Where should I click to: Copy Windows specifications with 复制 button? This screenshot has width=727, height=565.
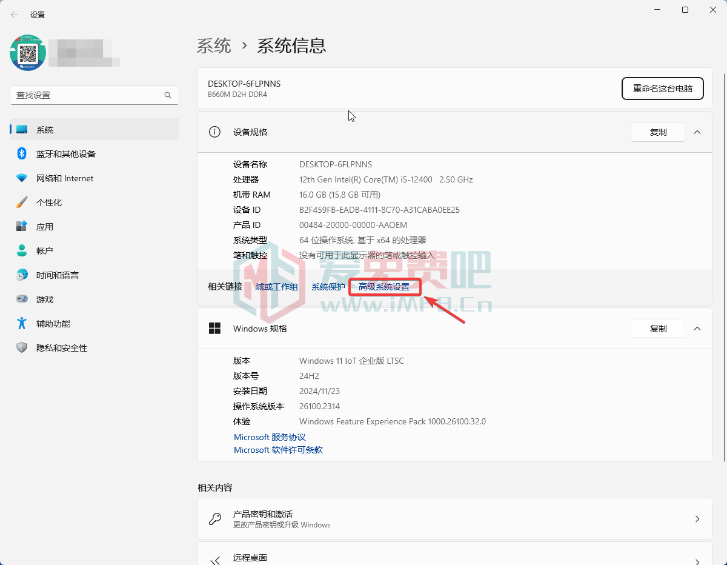click(x=658, y=329)
